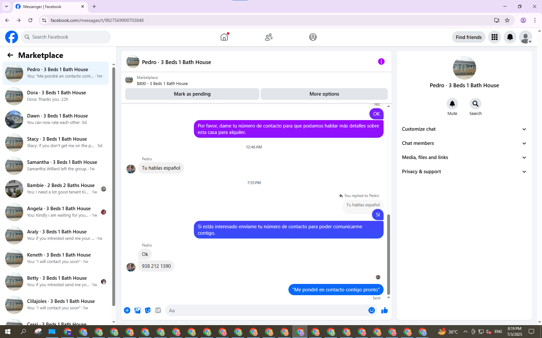Click the browser address bar URL
Image resolution: width=542 pixels, height=338 pixels.
click(x=97, y=20)
